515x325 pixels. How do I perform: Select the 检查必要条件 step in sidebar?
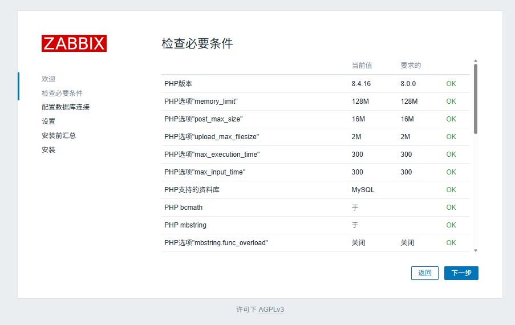[62, 94]
